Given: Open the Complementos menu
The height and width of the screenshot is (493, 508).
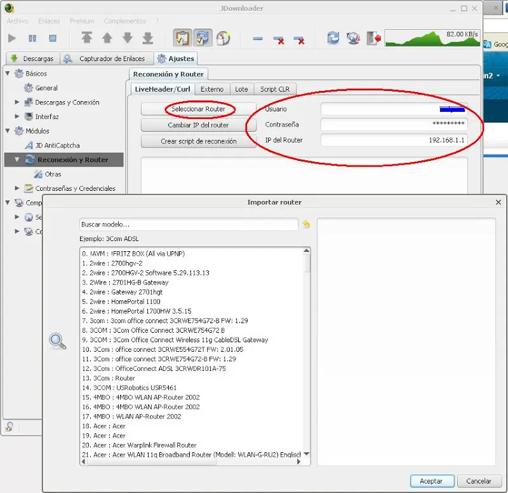Looking at the screenshot, I should pos(124,21).
